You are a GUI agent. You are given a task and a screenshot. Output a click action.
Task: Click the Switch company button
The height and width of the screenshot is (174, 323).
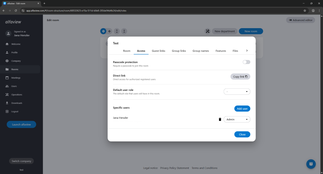tap(21, 161)
